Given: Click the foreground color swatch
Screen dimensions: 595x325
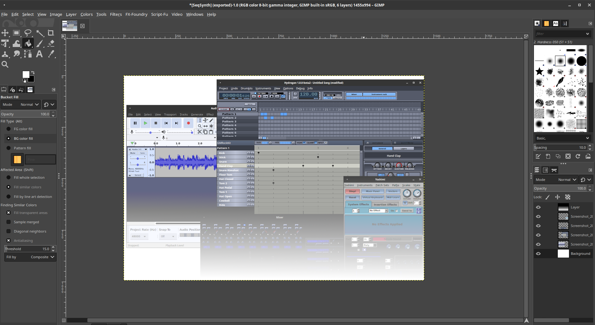Looking at the screenshot, I should (26, 75).
